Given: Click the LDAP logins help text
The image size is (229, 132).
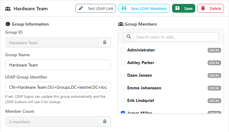Looking at the screenshot, I should pyautogui.click(x=55, y=99).
